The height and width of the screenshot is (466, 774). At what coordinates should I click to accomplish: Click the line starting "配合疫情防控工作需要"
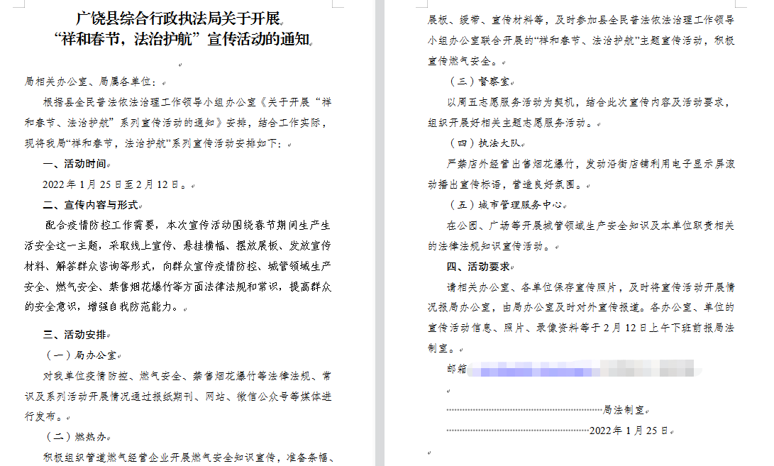click(x=187, y=225)
